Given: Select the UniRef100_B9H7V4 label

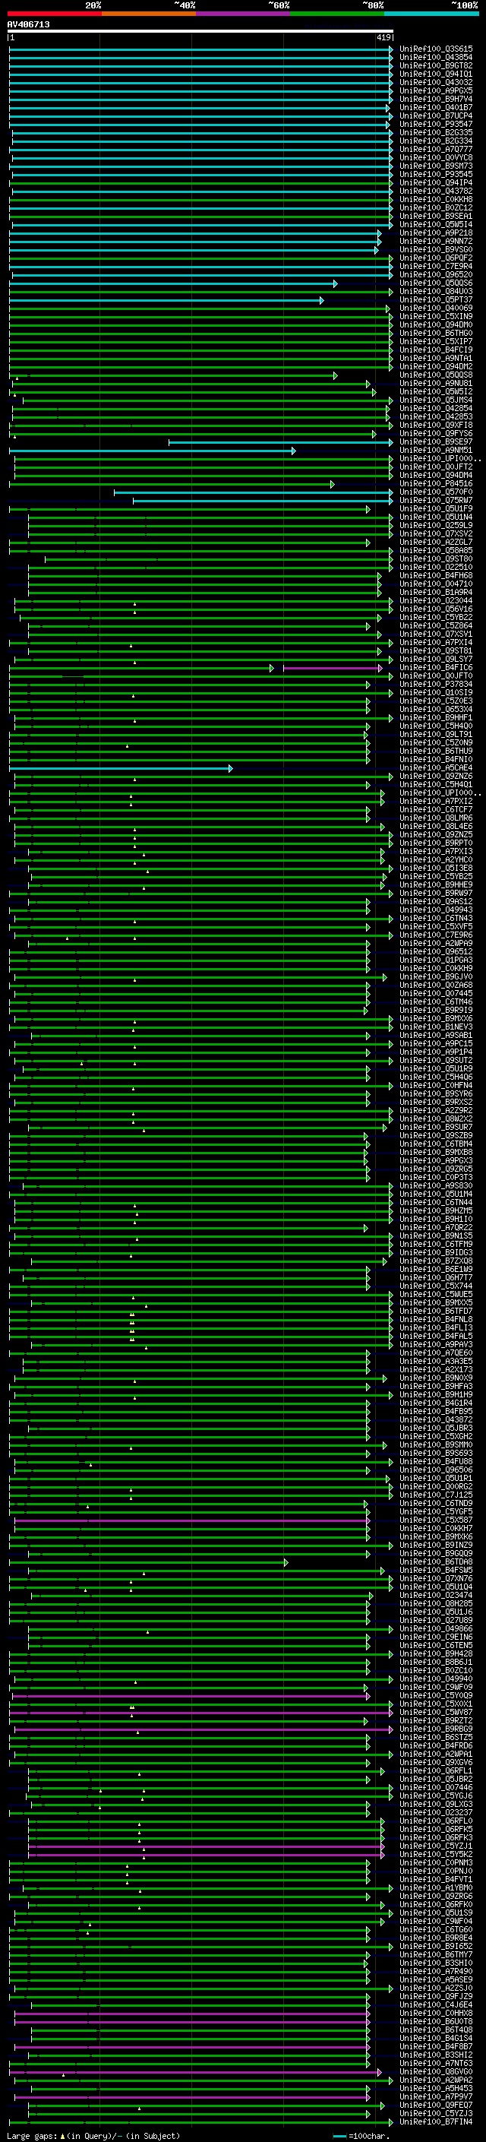Looking at the screenshot, I should [436, 99].
